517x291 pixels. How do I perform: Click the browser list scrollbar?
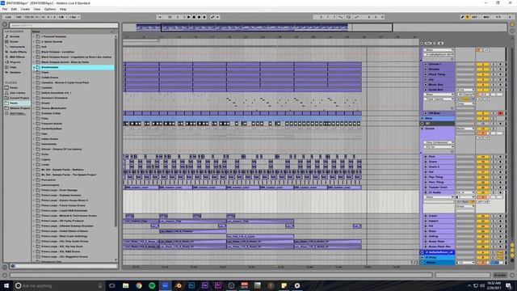coord(116,132)
